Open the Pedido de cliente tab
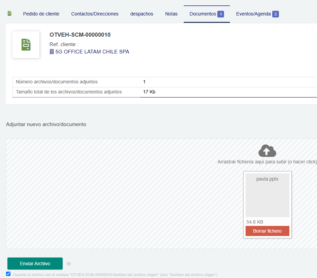Image resolution: width=317 pixels, height=278 pixels. tap(41, 14)
